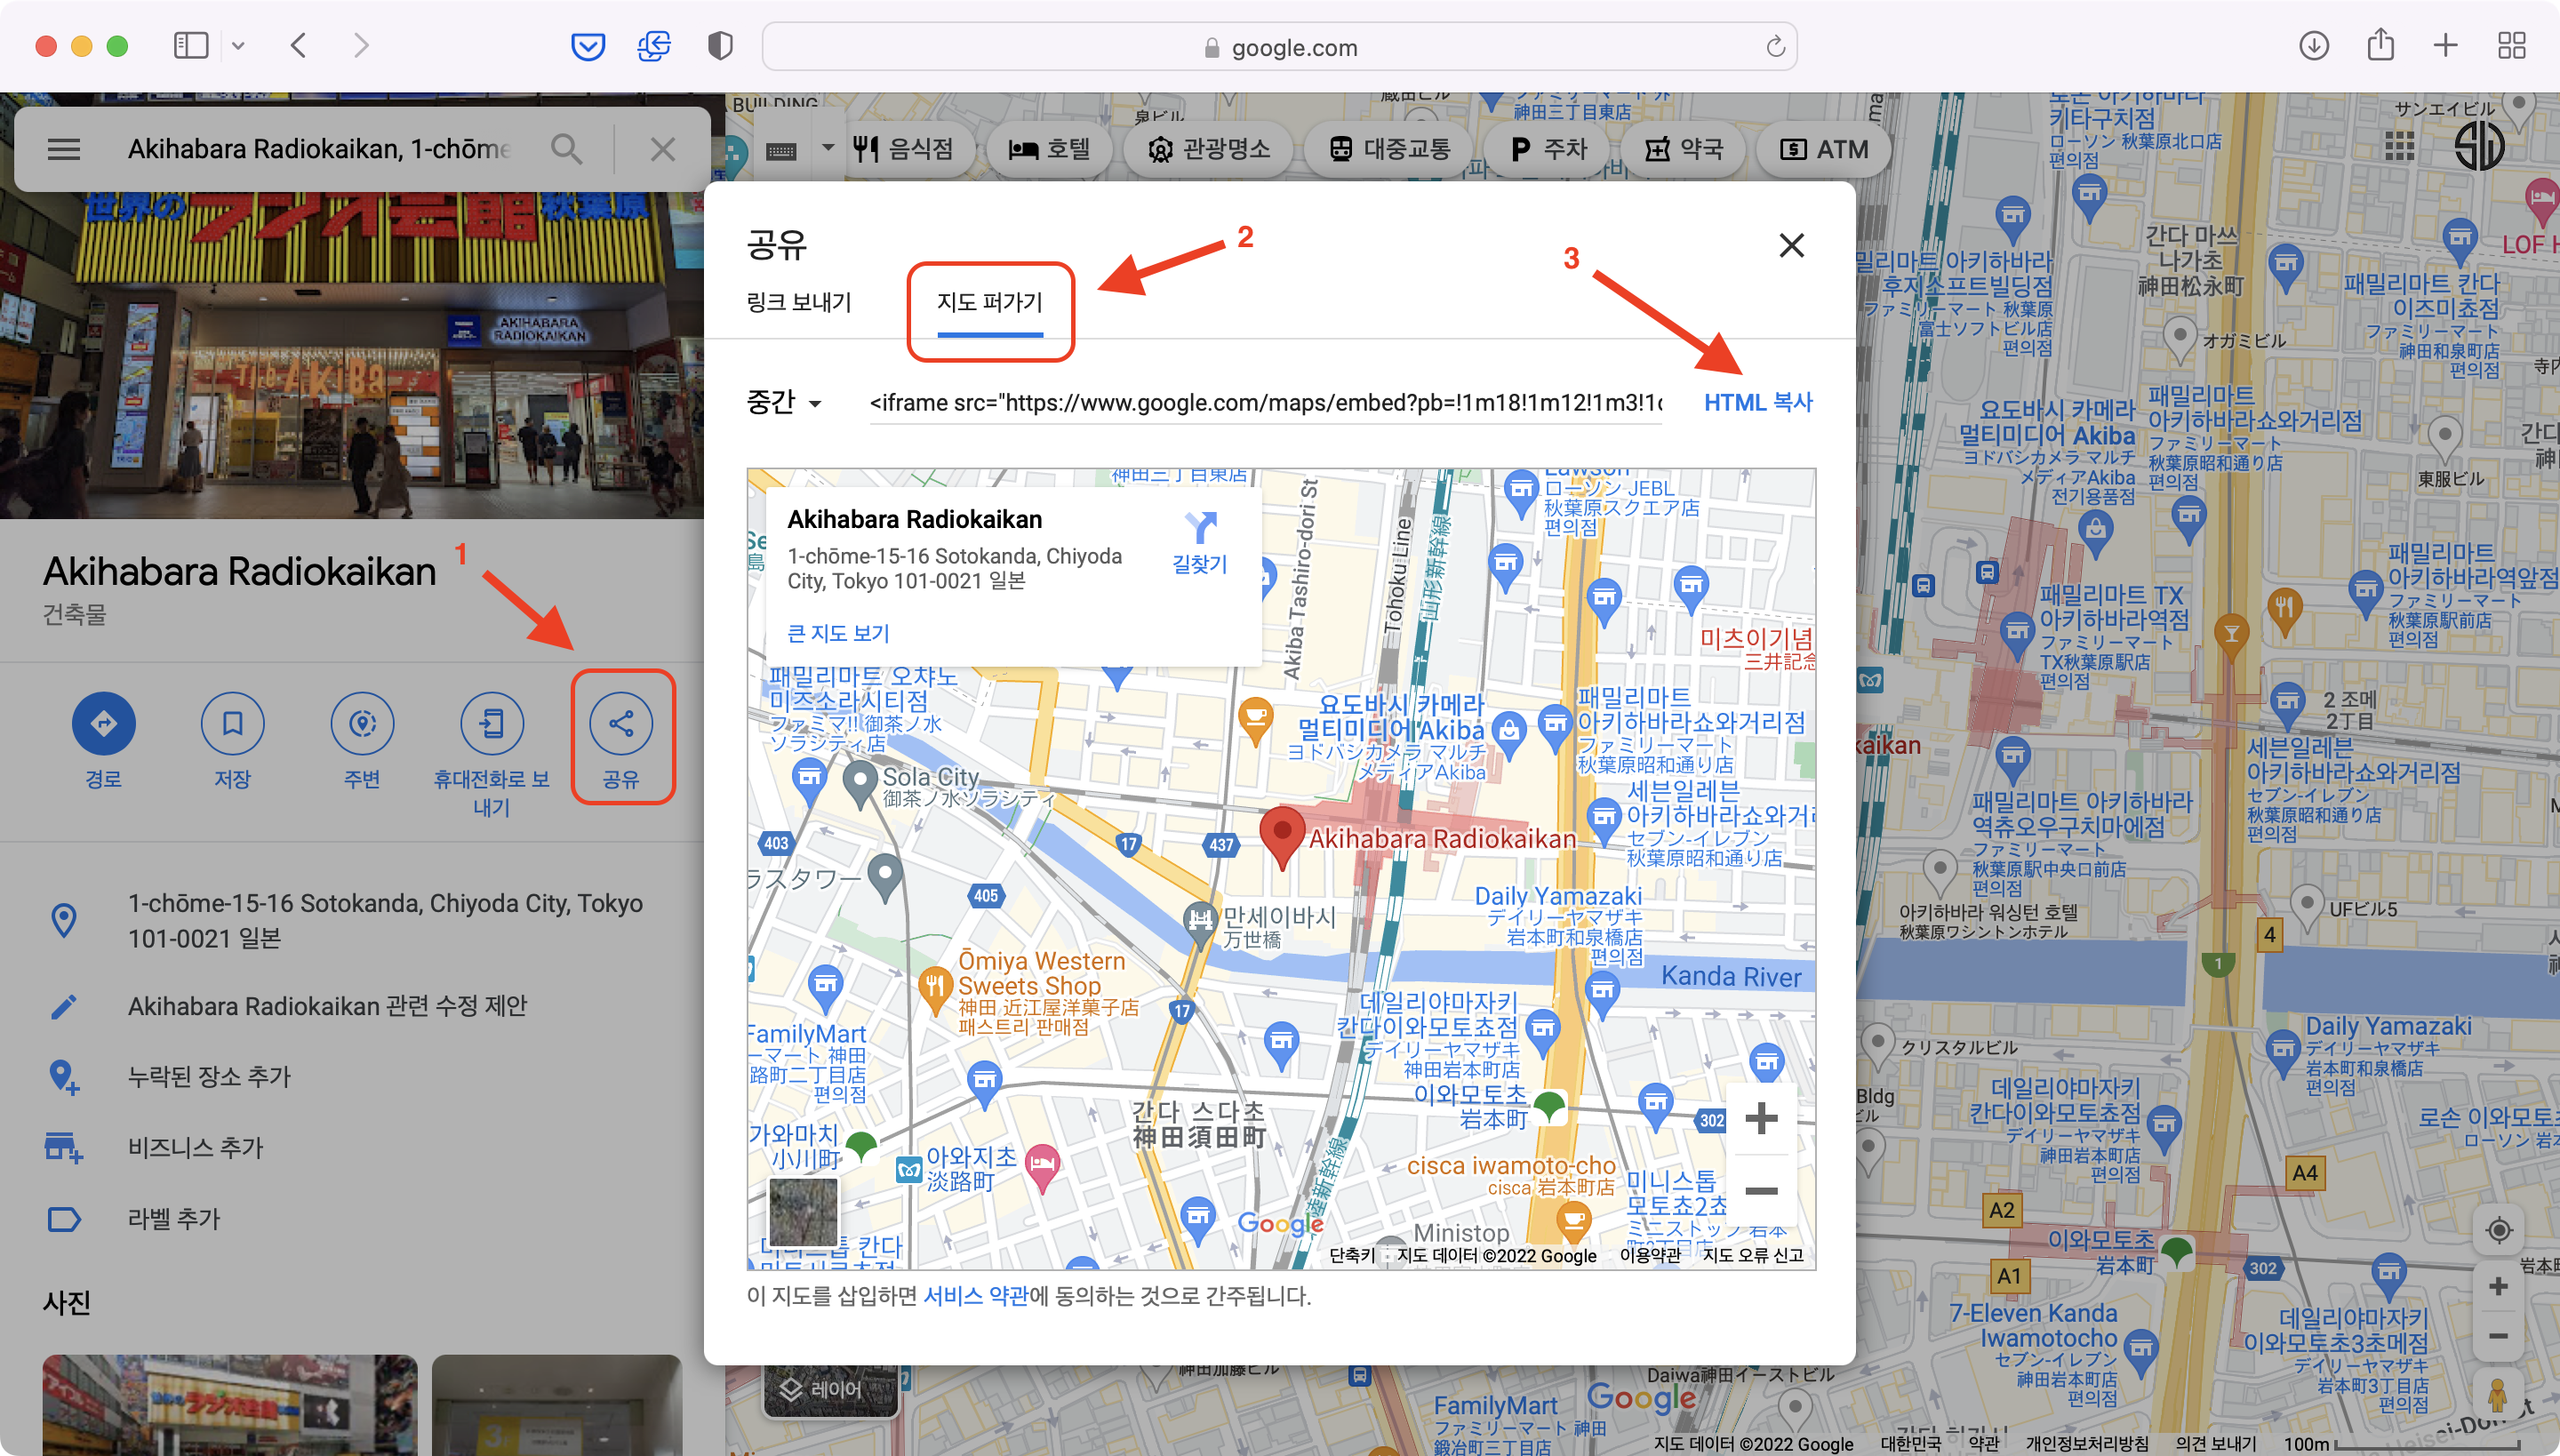Toggle the satellite thumbnail in embedded map
Image resolution: width=2560 pixels, height=1456 pixels.
click(803, 1211)
